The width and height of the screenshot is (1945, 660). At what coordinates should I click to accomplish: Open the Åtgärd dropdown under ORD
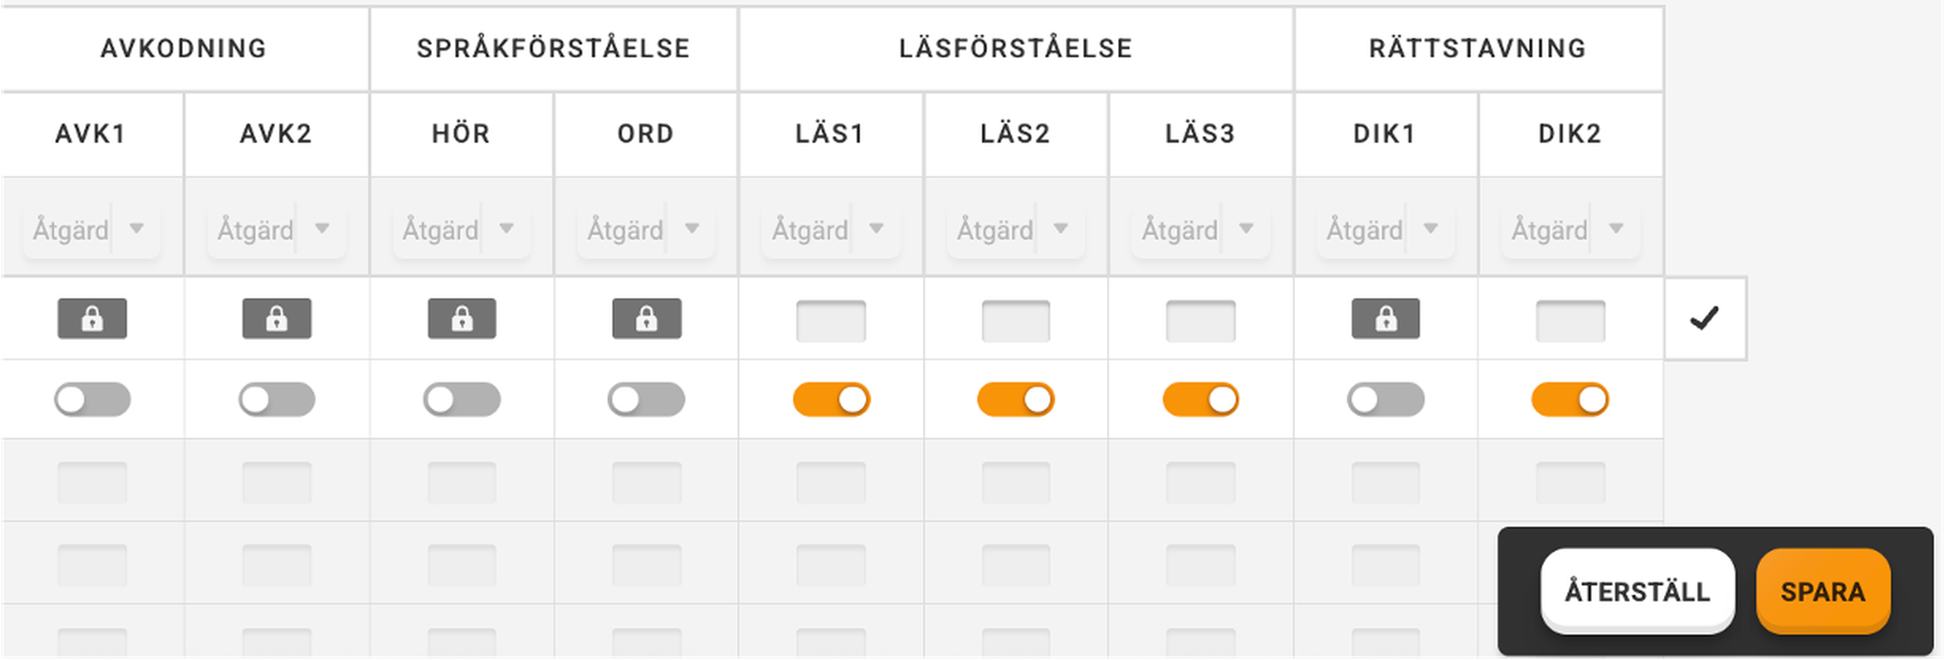coord(646,229)
